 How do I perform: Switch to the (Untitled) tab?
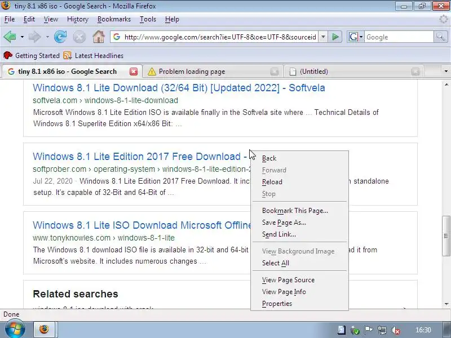click(354, 72)
